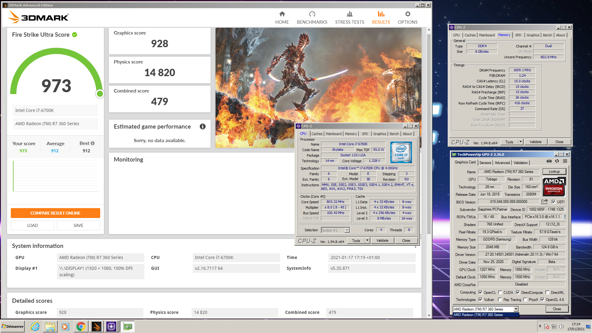The image size is (592, 333).
Task: Open the Validation tab in GPU-Z
Action: click(520, 162)
